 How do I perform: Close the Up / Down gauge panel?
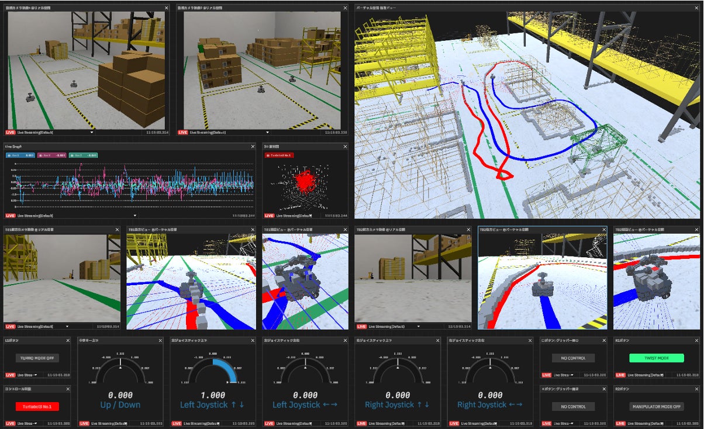[x=161, y=340]
